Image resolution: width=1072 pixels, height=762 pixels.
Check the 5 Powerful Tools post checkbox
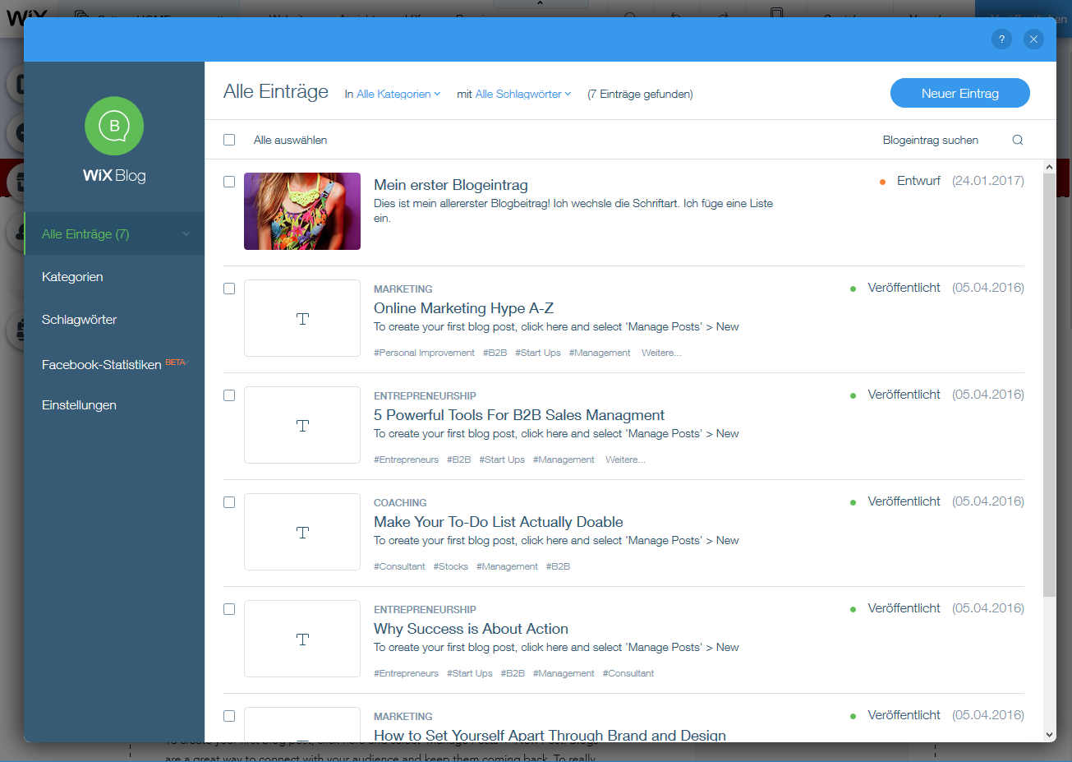(229, 395)
